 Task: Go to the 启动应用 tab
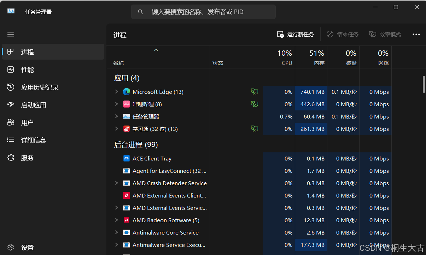[x=53, y=105]
